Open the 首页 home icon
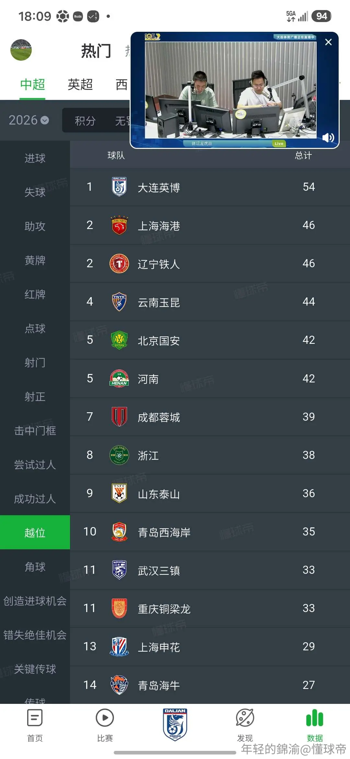 click(x=35, y=718)
